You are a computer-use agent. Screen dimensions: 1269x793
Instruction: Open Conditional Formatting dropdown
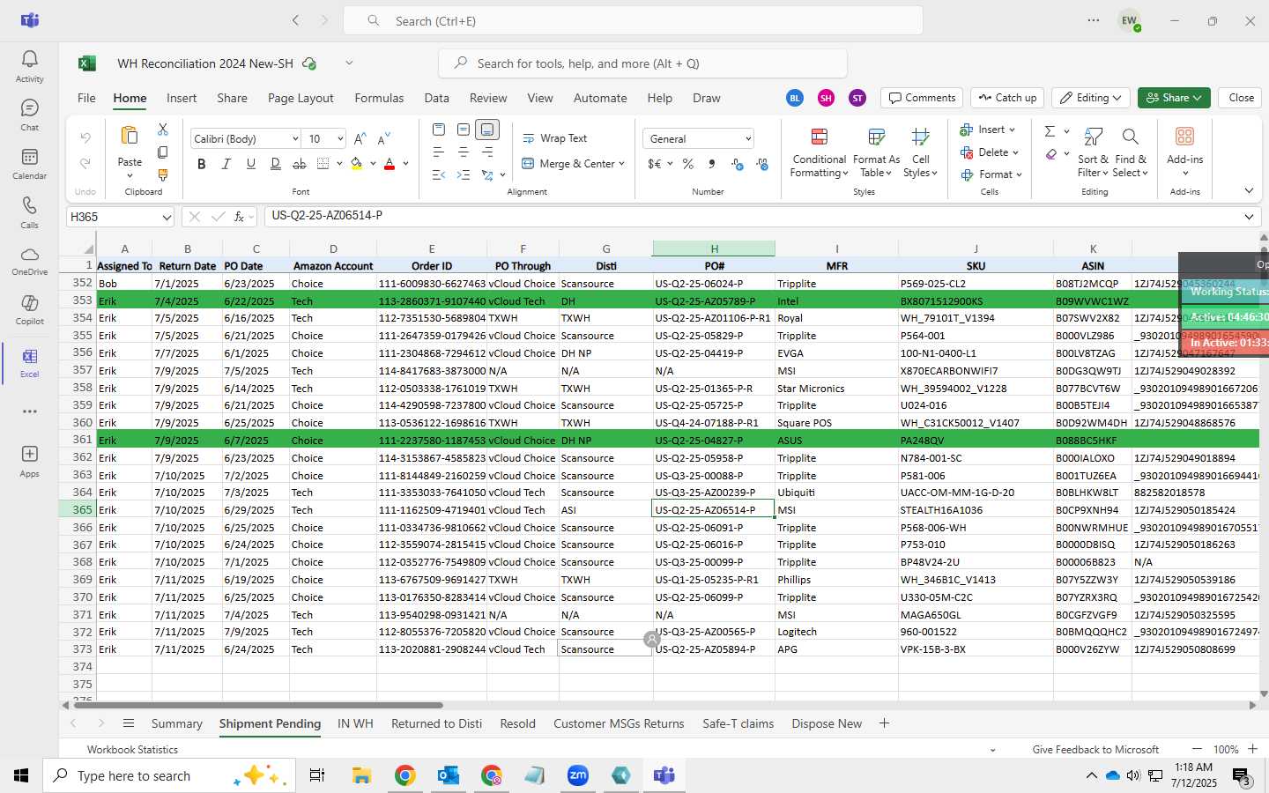819,151
